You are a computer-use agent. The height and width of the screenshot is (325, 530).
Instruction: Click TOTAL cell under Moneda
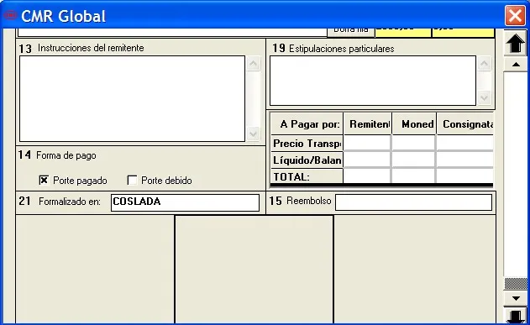(x=414, y=176)
